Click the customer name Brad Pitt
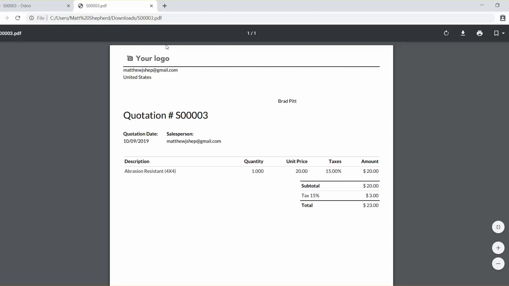 287,101
